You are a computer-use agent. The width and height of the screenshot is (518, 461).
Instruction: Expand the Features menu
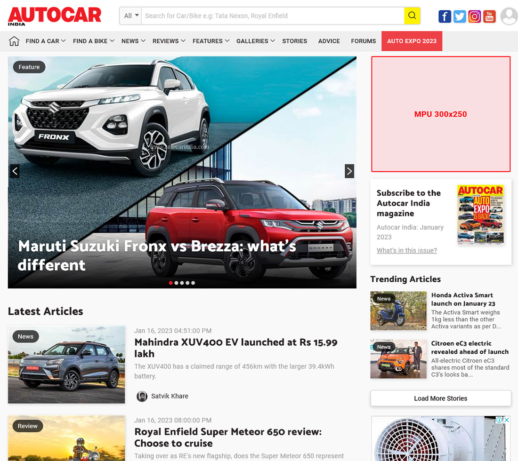click(211, 41)
